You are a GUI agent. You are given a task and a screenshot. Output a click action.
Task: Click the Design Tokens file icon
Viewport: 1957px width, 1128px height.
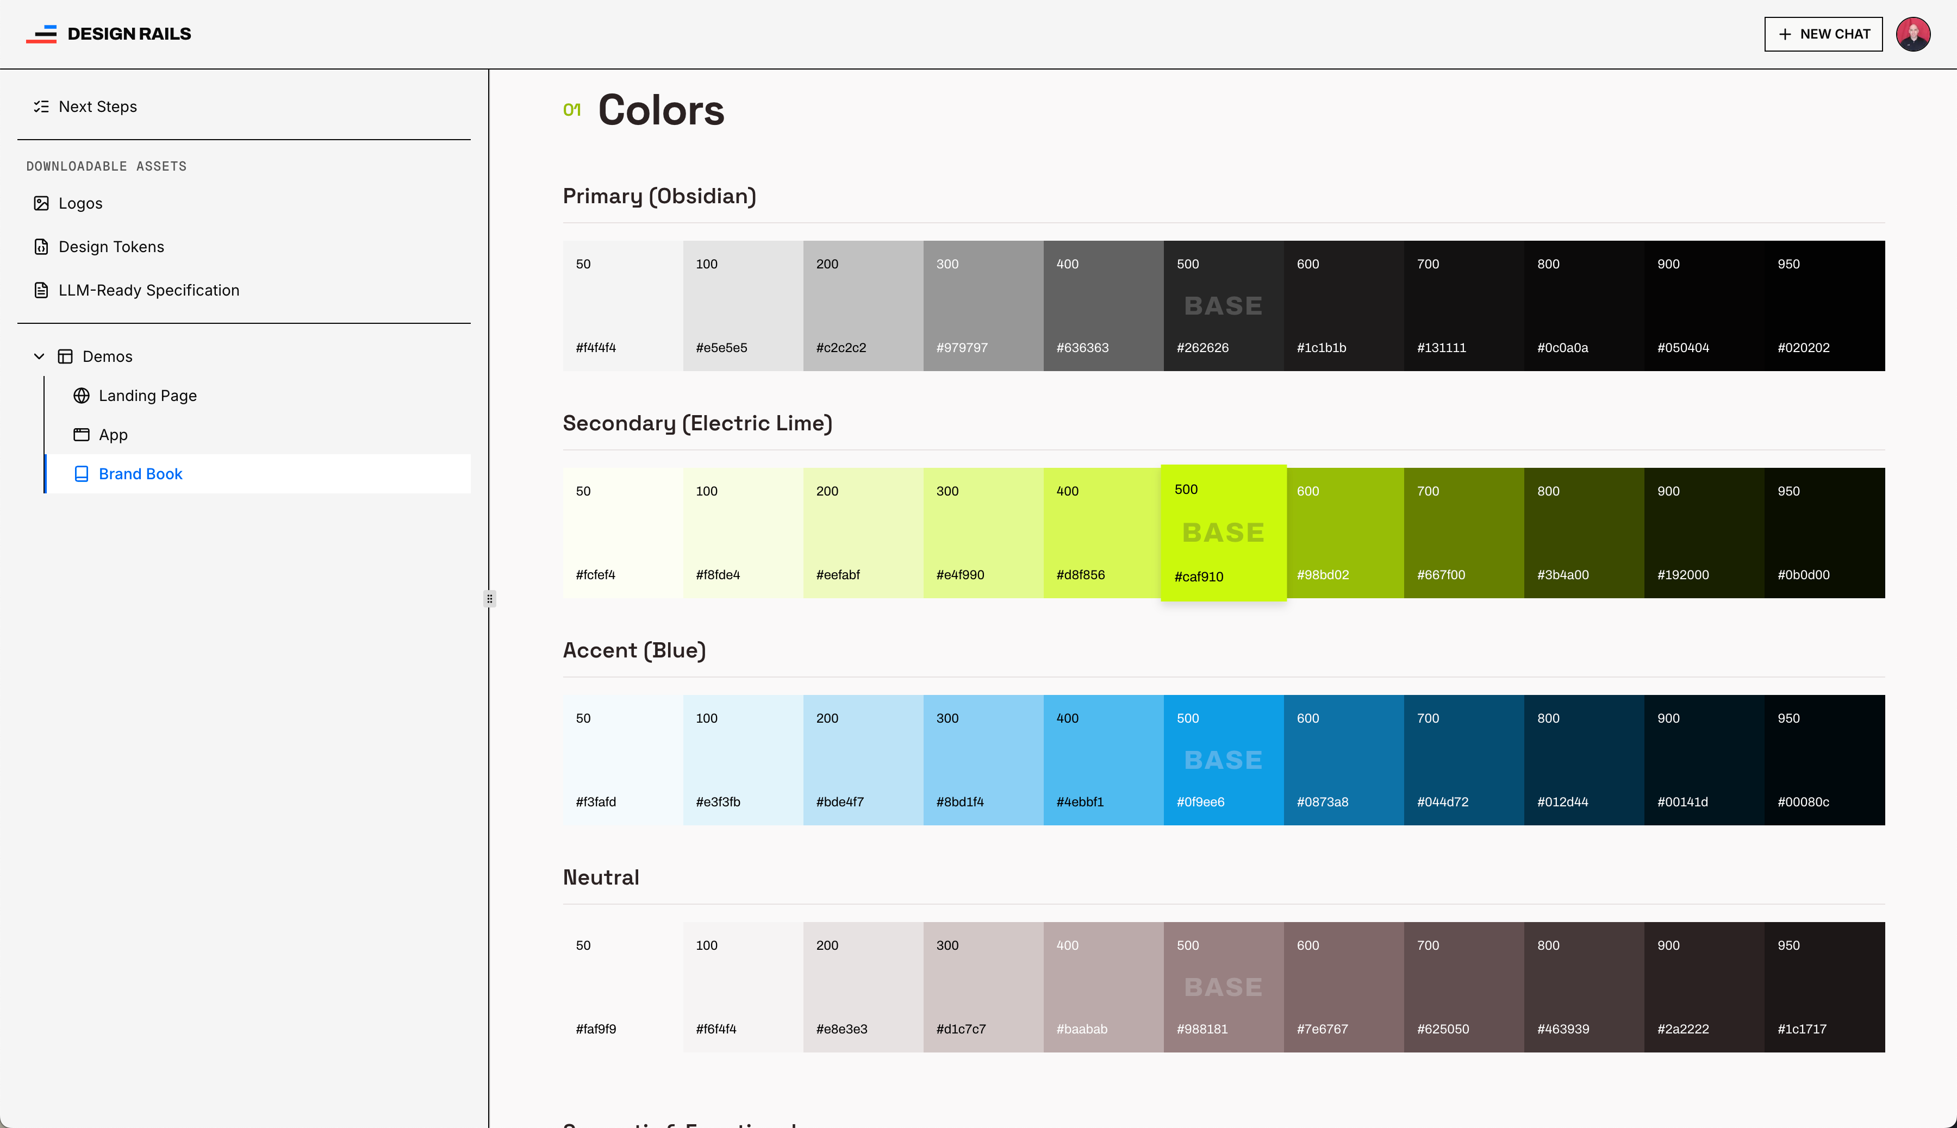41,246
